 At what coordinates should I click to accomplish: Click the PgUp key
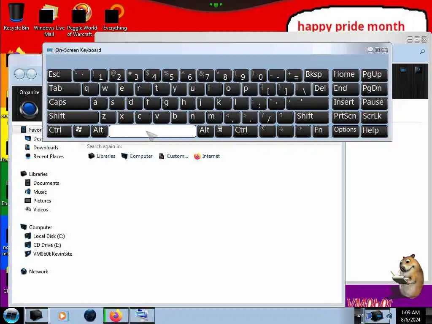click(374, 75)
